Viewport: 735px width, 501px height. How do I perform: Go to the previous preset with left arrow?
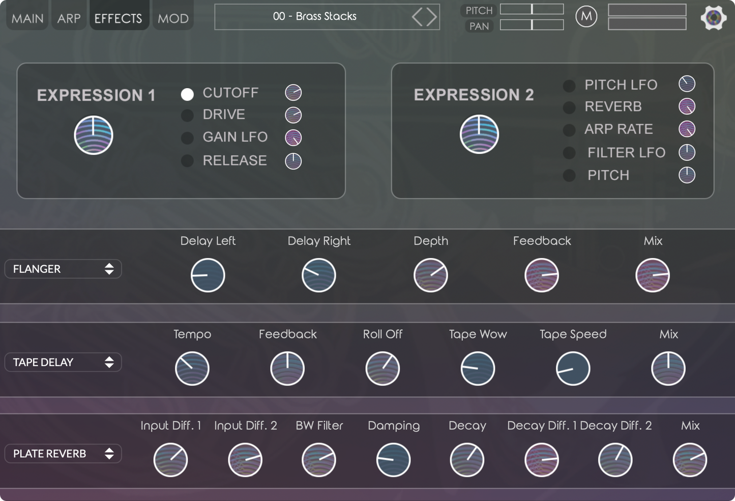418,17
